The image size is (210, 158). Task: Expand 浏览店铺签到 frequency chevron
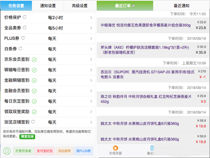click(x=91, y=122)
